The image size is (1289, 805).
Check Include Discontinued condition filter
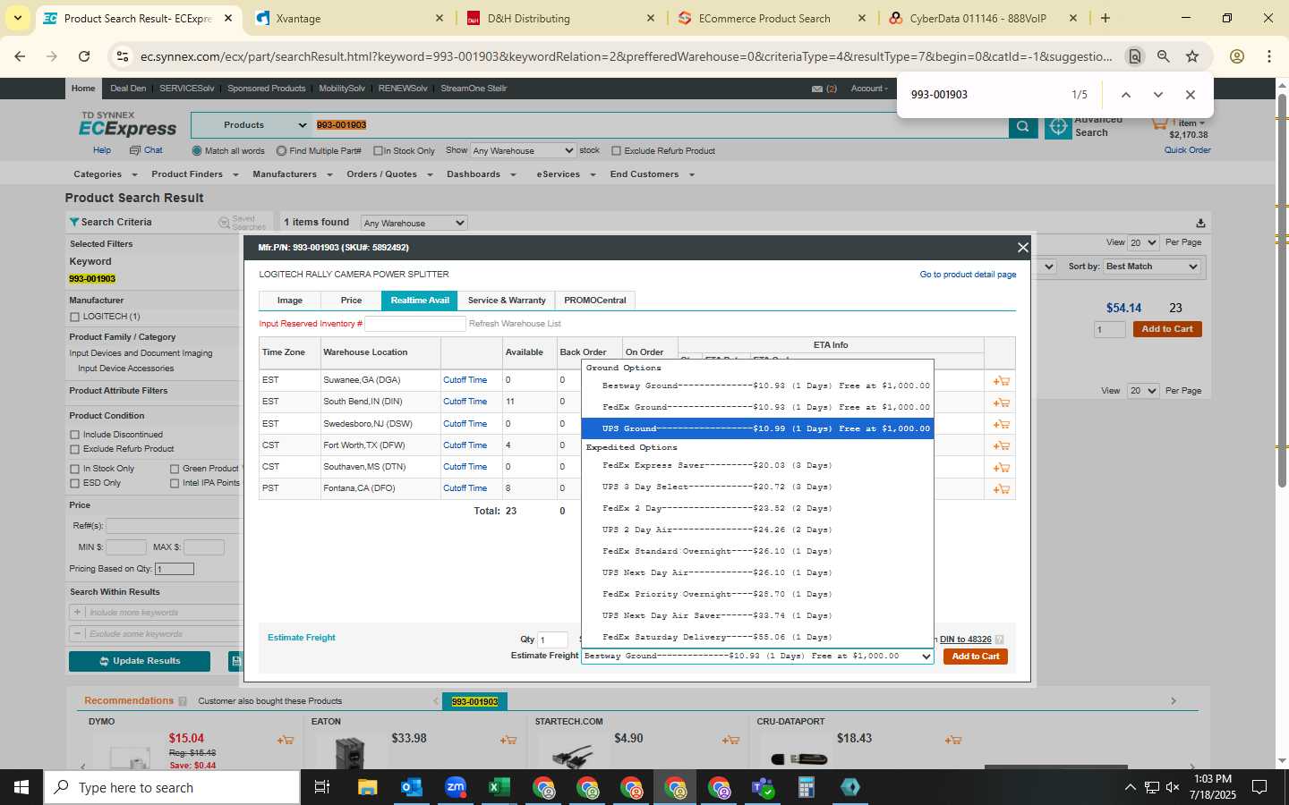tap(74, 435)
